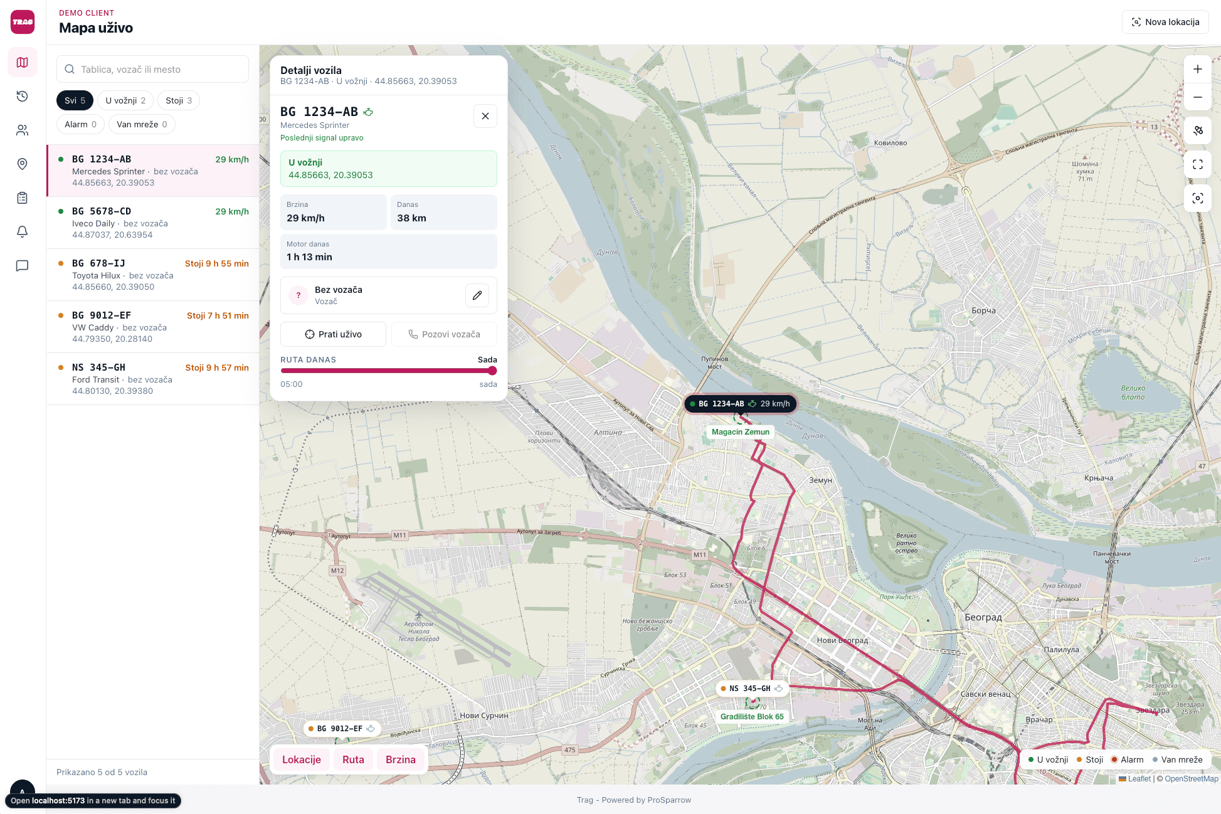
Task: Edit the driver with the pencil icon
Action: point(477,295)
